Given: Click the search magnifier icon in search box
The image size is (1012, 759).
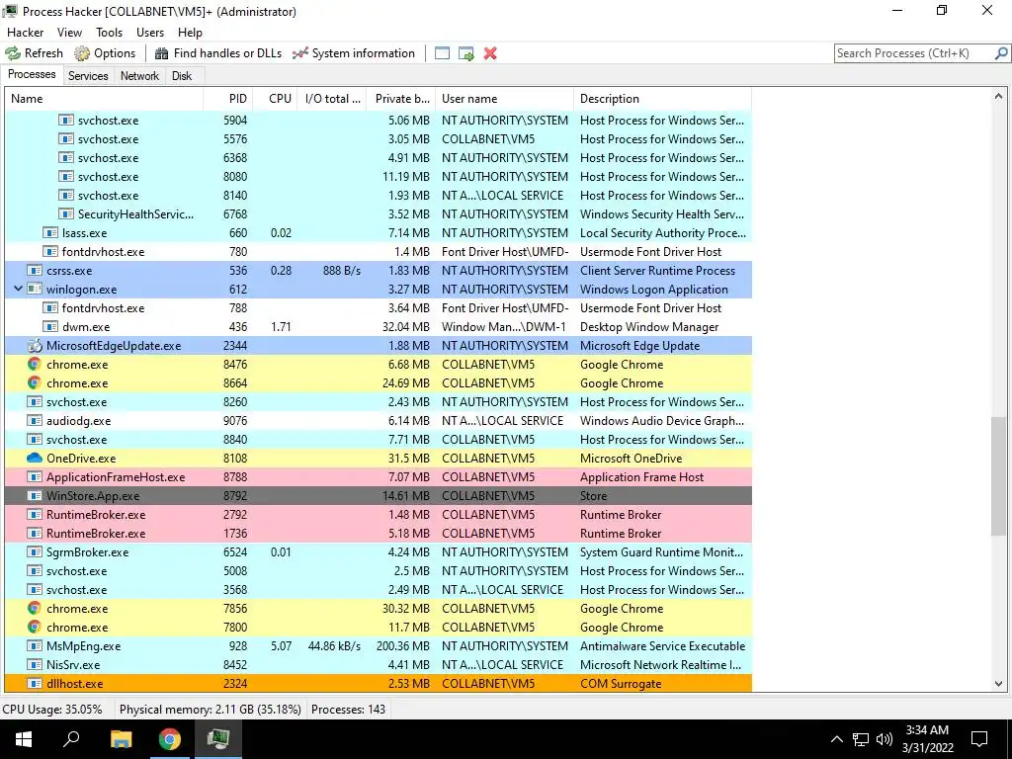Looking at the screenshot, I should tap(1001, 53).
